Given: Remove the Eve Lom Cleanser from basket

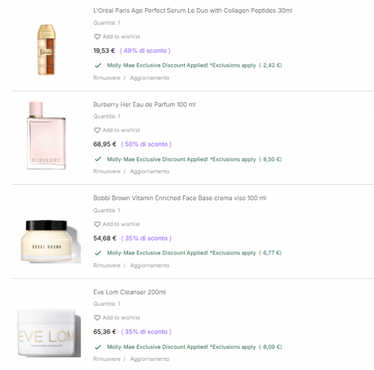Looking at the screenshot, I should pyautogui.click(x=107, y=359).
